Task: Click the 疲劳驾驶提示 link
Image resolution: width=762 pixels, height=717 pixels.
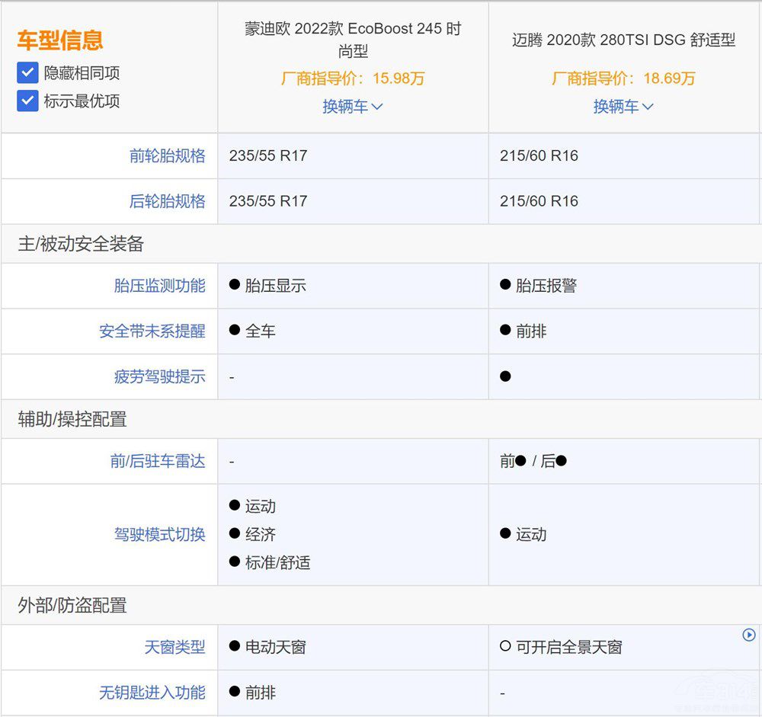Action: click(x=159, y=376)
